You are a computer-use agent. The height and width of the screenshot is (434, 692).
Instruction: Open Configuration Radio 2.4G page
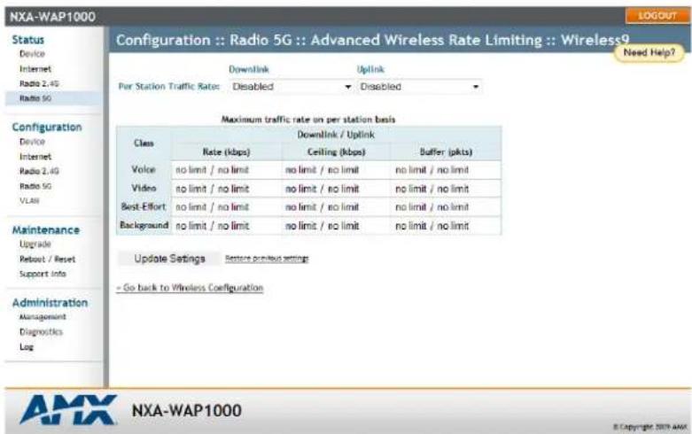click(x=39, y=171)
